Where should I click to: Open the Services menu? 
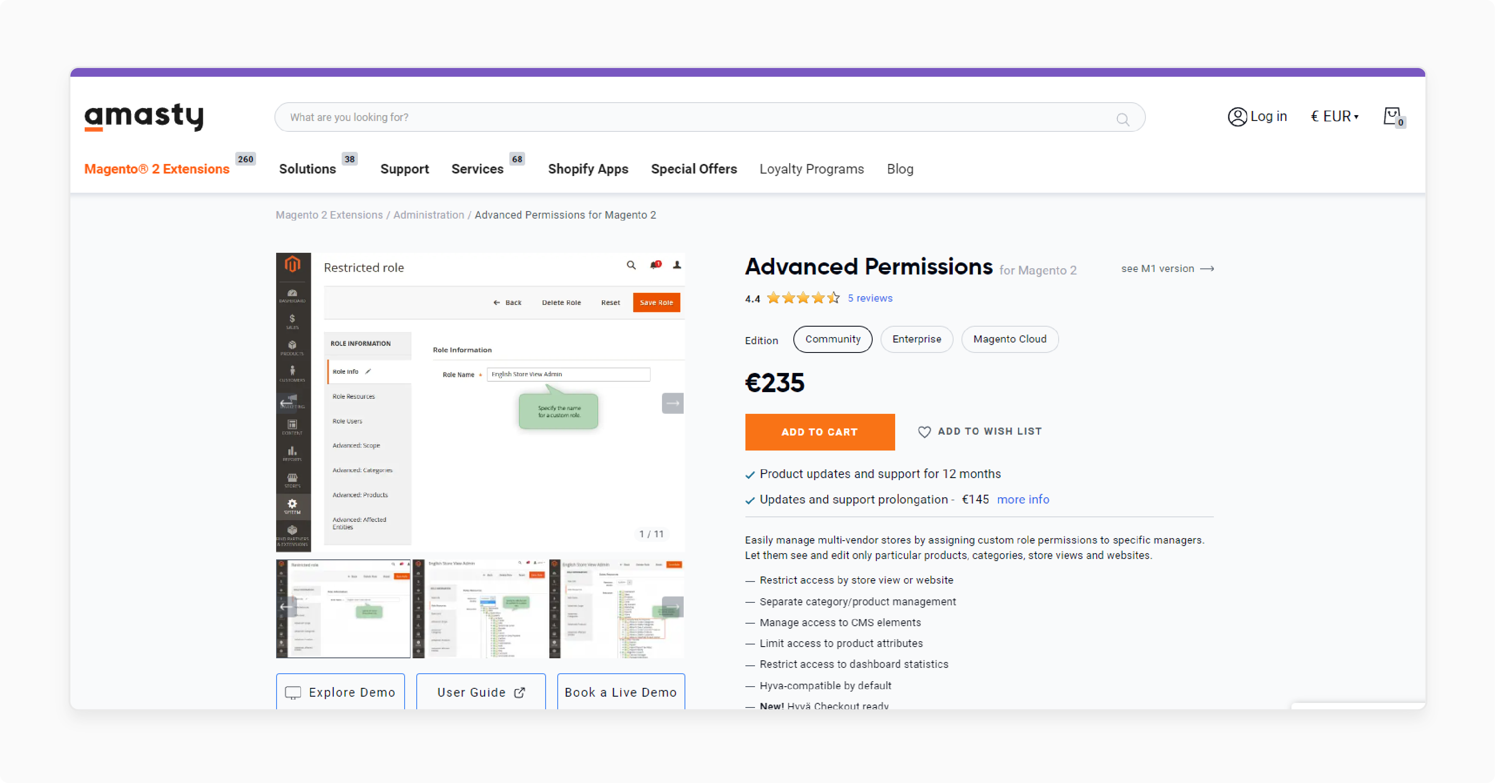pyautogui.click(x=477, y=169)
